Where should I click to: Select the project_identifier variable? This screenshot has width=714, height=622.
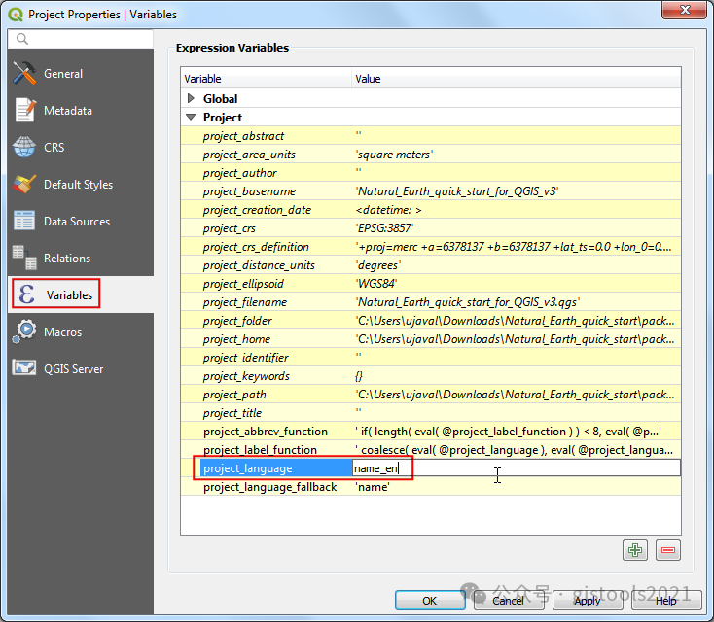click(245, 358)
